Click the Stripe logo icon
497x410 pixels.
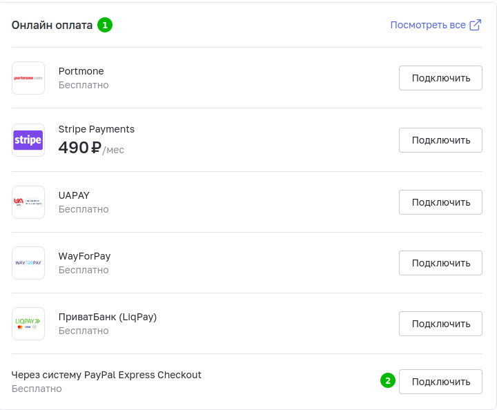pyautogui.click(x=28, y=140)
